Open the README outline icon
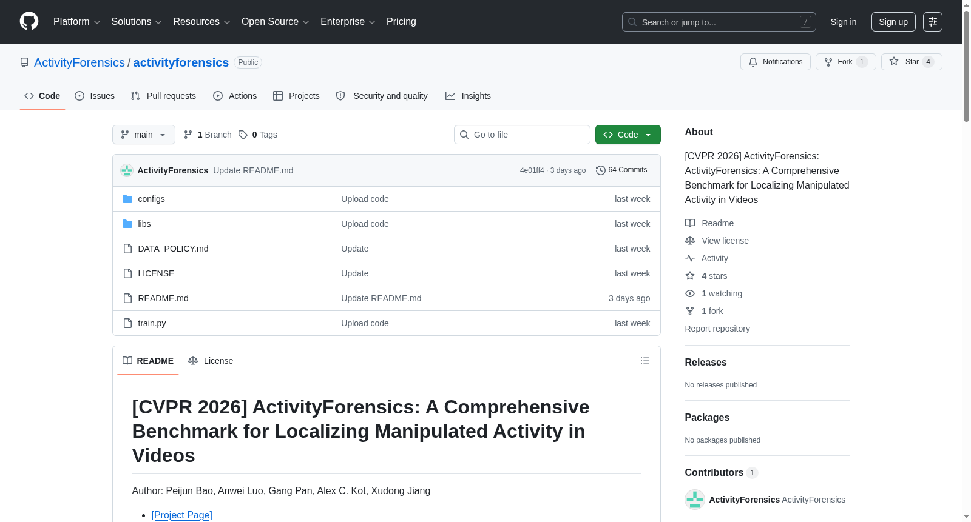 pyautogui.click(x=645, y=361)
